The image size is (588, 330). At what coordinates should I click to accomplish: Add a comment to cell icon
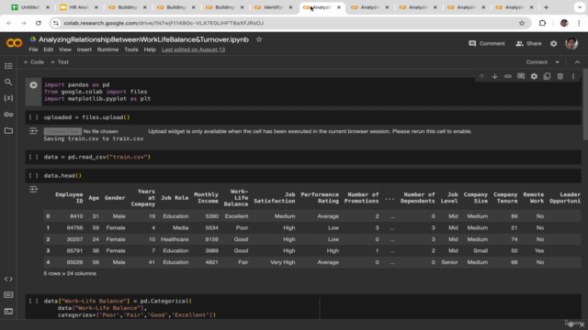[x=521, y=76]
